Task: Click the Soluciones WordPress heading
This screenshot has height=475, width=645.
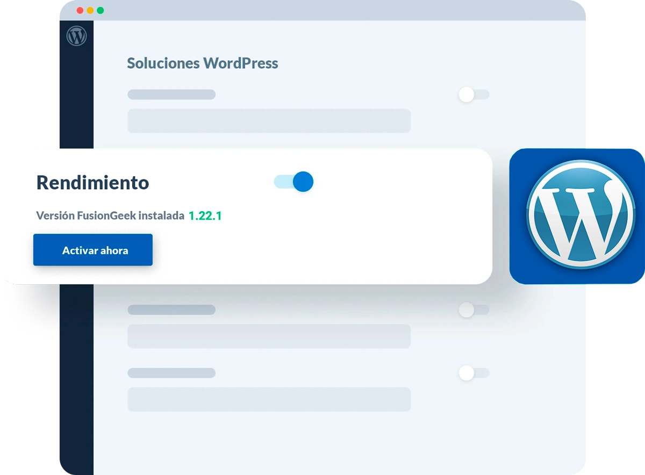Action: point(202,63)
